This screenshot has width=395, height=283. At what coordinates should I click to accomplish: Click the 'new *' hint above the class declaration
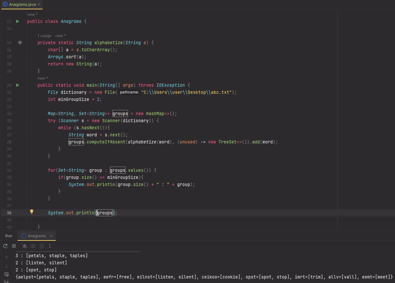pos(32,15)
